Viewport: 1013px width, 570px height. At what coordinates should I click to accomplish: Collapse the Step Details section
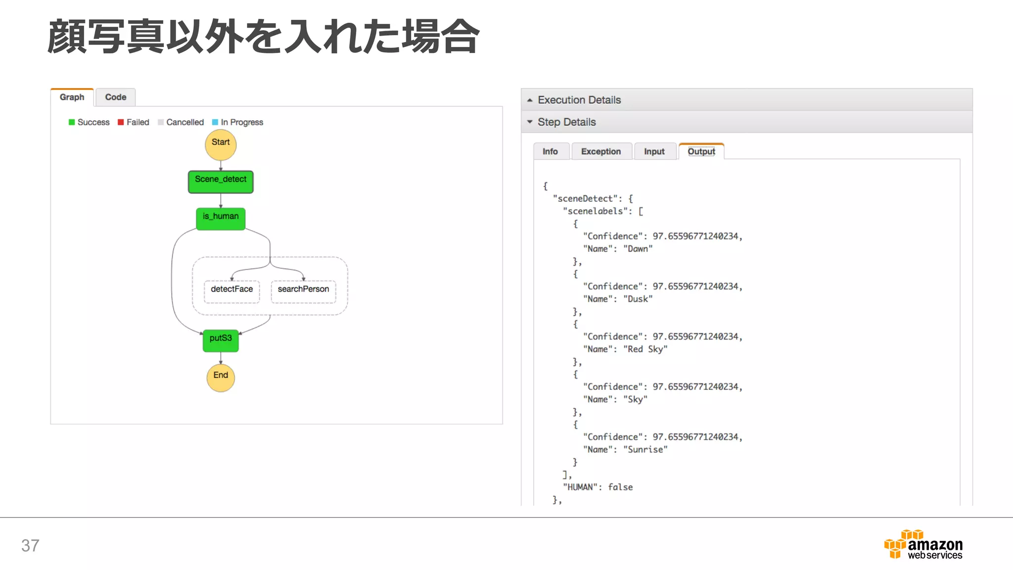(566, 122)
